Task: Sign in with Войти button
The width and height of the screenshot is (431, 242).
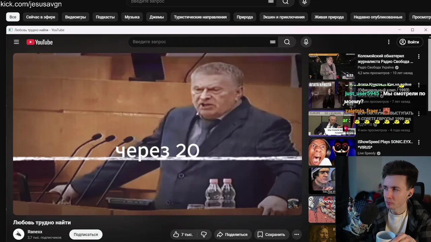Action: tap(410, 42)
